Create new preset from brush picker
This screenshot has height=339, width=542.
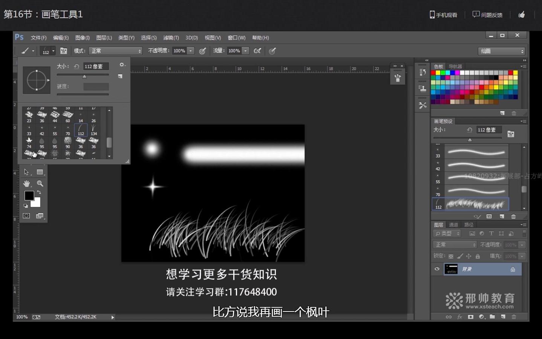tap(120, 76)
